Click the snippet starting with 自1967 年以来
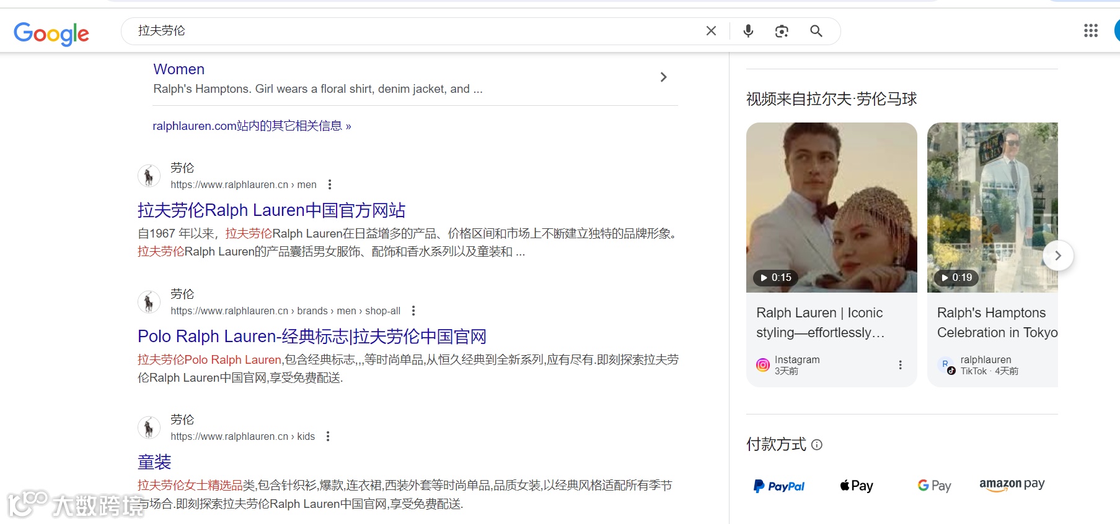1120x524 pixels. pyautogui.click(x=408, y=243)
